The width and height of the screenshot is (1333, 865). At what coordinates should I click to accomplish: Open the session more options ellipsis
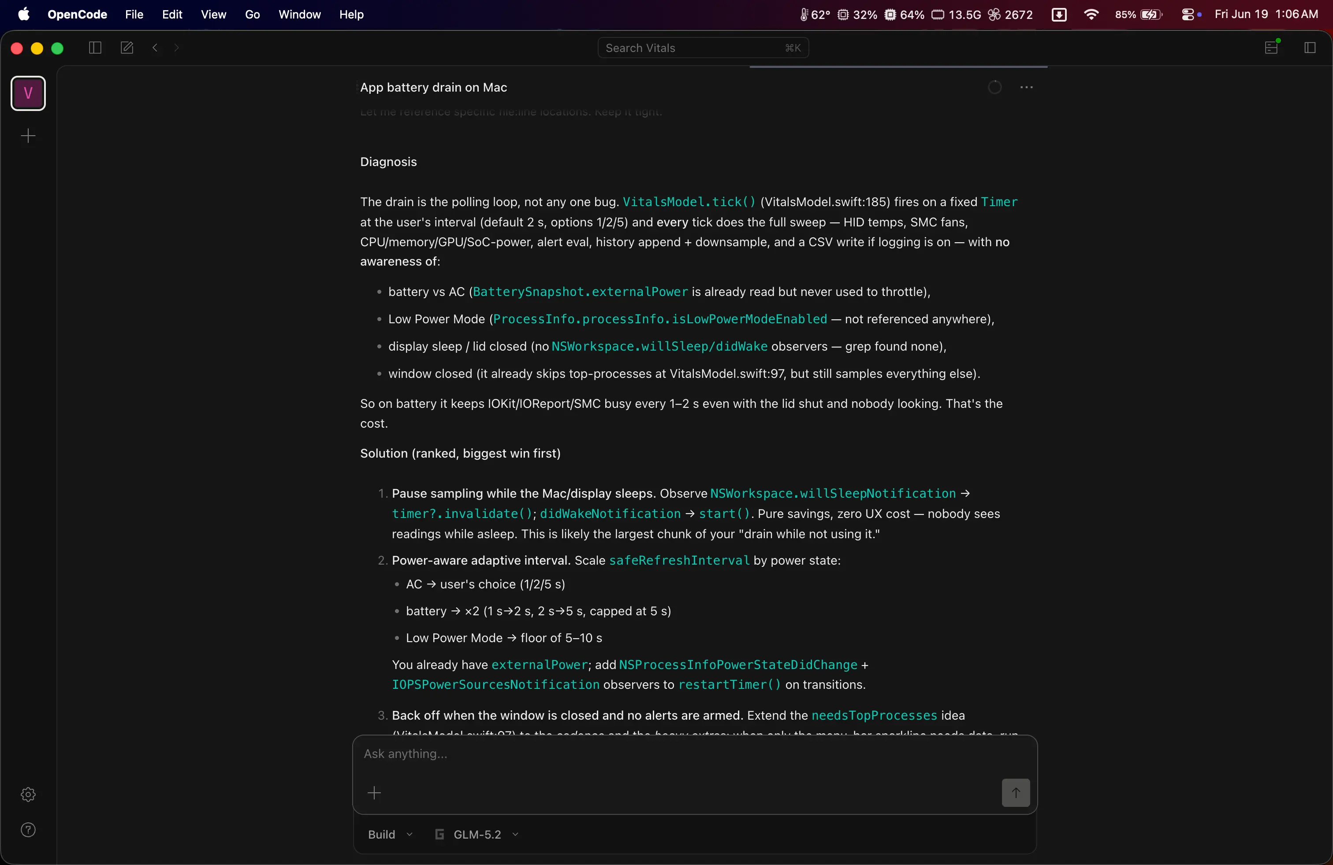point(1026,87)
